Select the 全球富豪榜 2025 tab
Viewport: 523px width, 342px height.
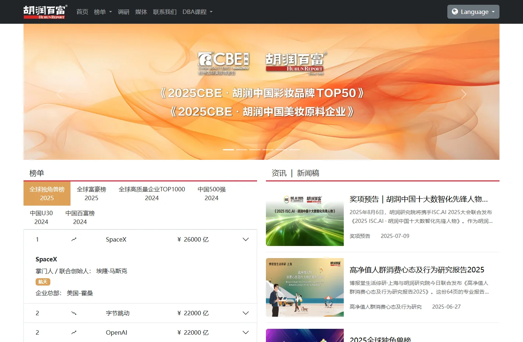[x=91, y=194]
